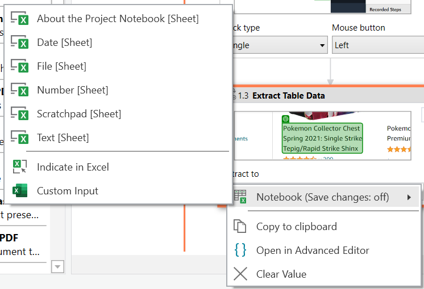Viewport: 424px width, 289px height.
Task: Select Scratchpad [Sheet] menu entry
Action: click(x=79, y=114)
